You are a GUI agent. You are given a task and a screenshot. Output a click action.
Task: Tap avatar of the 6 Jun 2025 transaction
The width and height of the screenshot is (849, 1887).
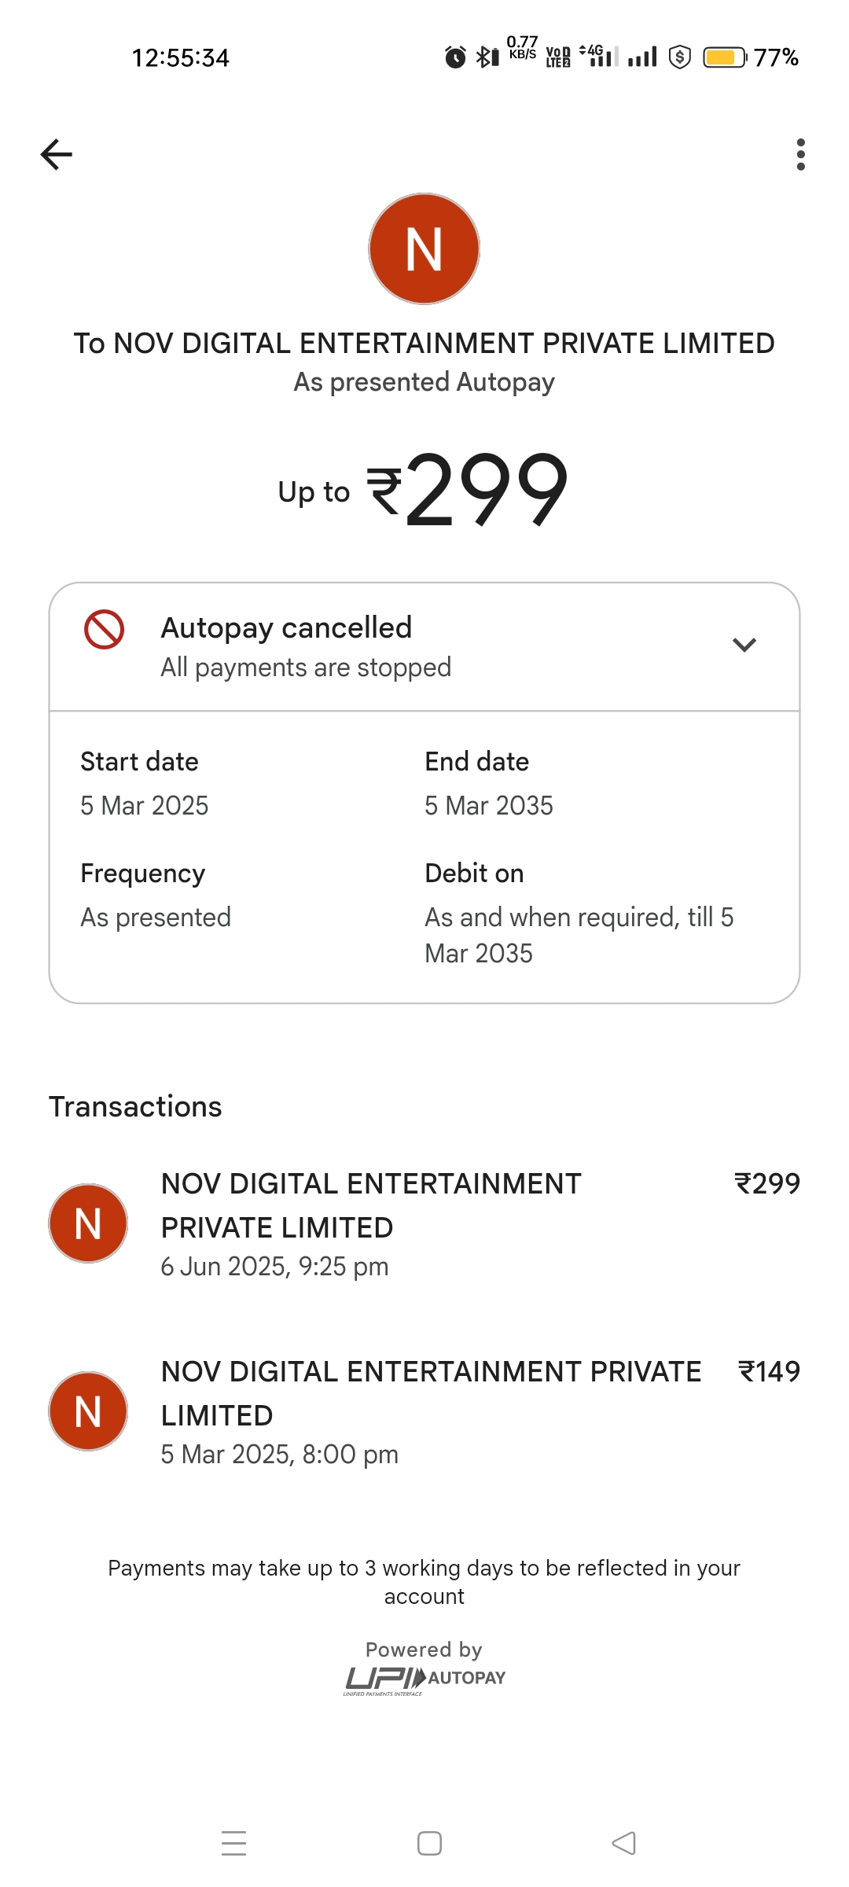click(x=88, y=1223)
